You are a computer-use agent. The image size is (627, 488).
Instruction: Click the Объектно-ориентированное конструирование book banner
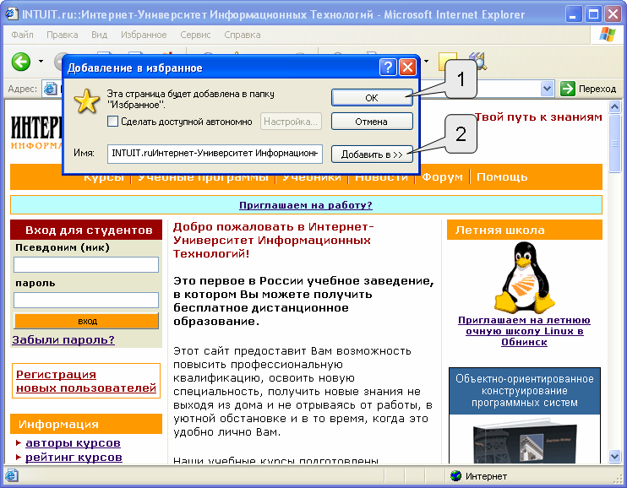[x=524, y=415]
